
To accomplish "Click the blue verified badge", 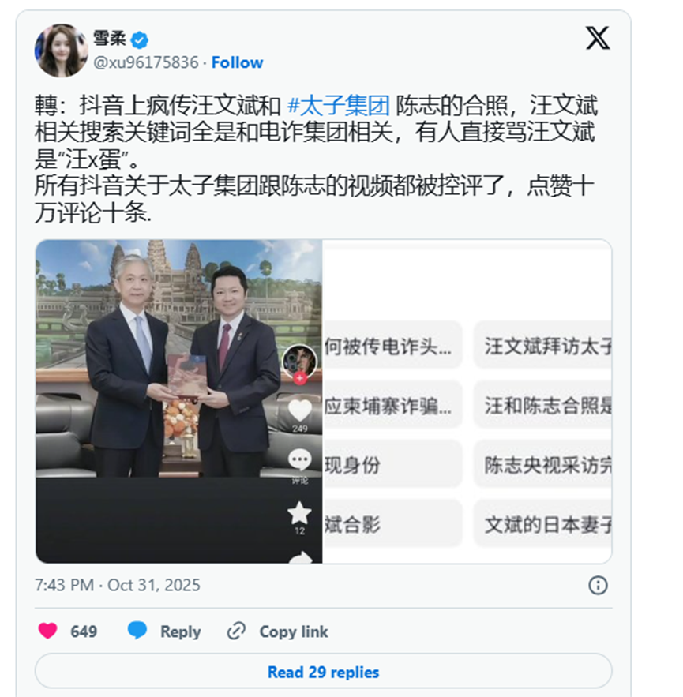I will [140, 40].
